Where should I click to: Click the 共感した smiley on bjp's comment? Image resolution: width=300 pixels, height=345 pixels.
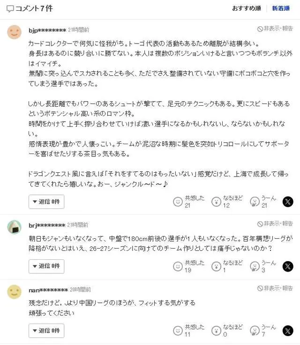(178, 202)
